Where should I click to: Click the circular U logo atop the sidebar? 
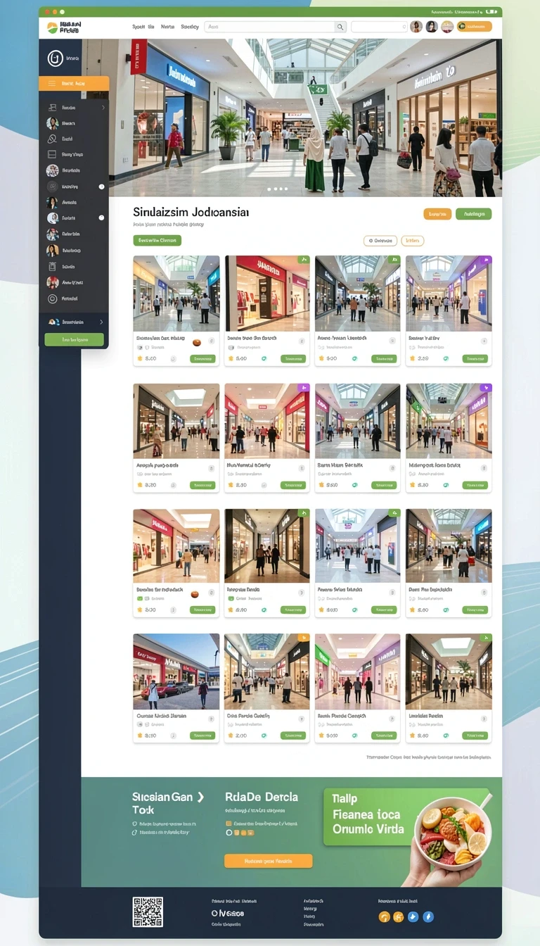coord(55,59)
